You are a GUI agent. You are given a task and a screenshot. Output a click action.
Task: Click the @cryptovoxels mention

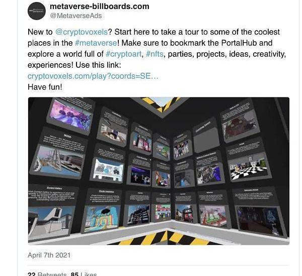coord(82,32)
